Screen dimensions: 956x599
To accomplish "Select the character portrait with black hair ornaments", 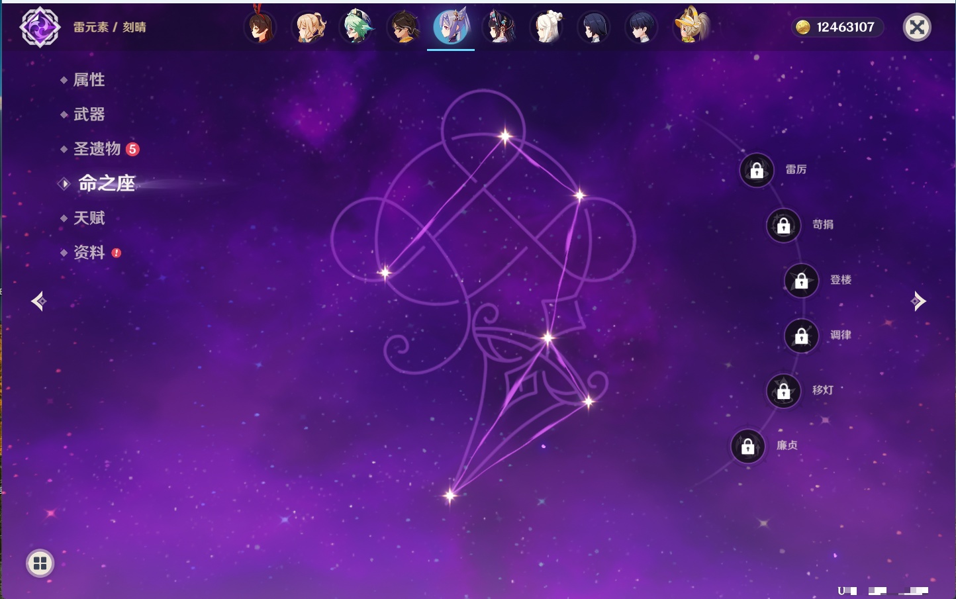I will (499, 26).
